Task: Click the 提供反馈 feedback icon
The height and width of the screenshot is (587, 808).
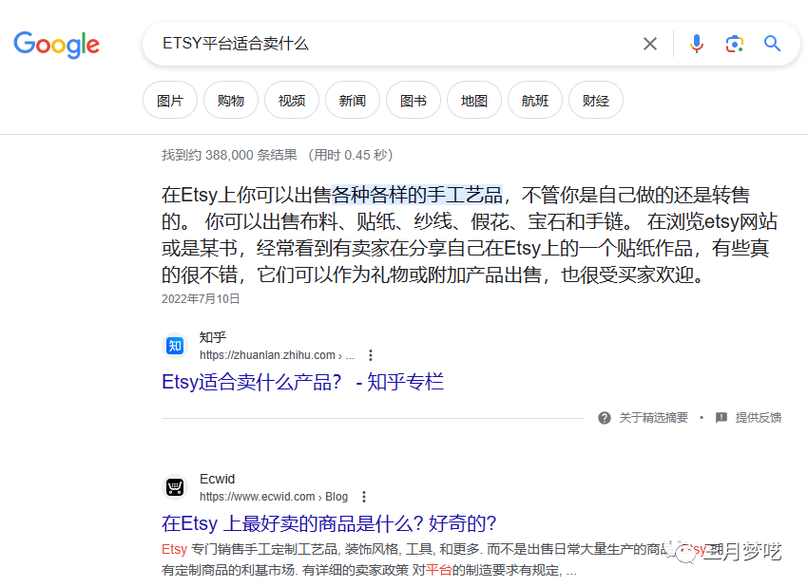Action: [x=721, y=418]
